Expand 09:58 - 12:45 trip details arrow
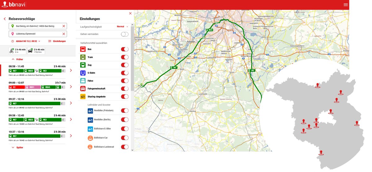 coord(71,119)
